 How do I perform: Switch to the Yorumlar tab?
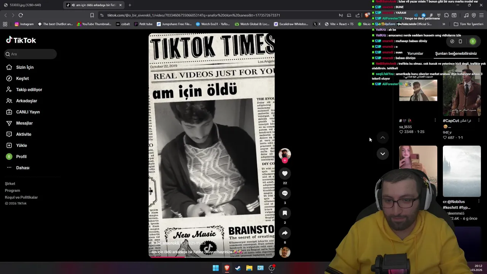(x=415, y=54)
